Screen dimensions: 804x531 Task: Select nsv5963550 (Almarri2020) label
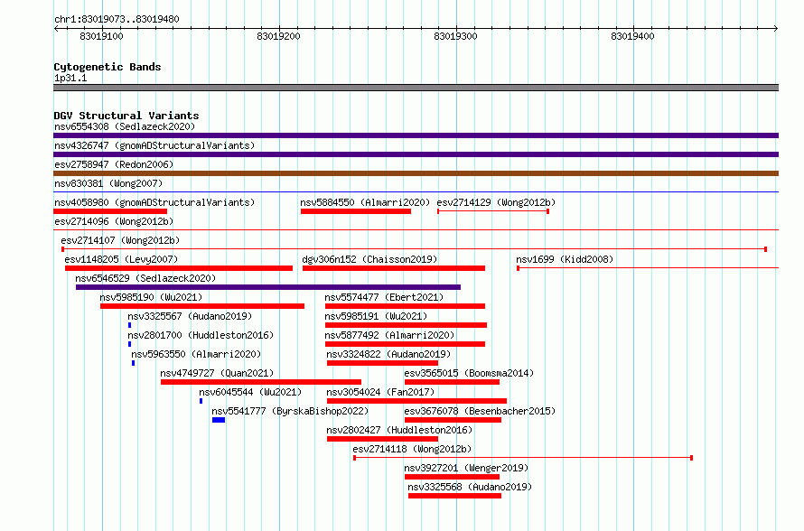point(196,354)
